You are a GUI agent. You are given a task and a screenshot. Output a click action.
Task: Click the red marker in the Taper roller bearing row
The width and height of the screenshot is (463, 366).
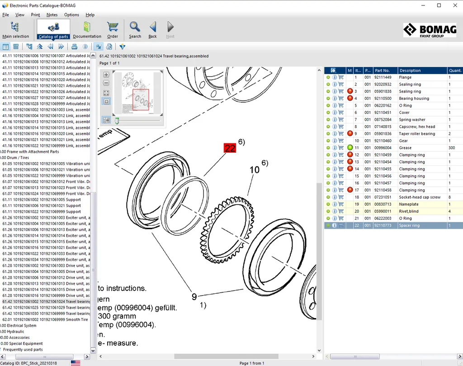[350, 133]
